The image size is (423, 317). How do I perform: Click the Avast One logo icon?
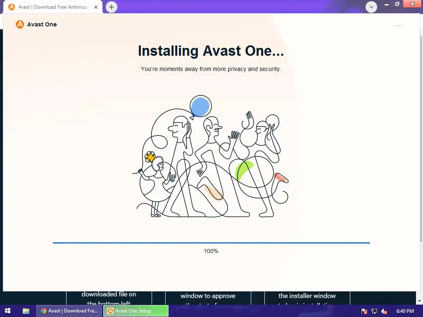(x=20, y=24)
